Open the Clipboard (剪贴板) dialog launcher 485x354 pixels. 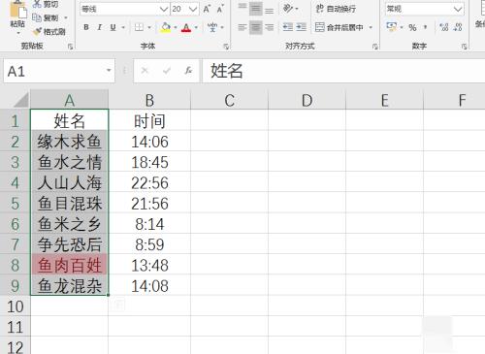(70, 47)
